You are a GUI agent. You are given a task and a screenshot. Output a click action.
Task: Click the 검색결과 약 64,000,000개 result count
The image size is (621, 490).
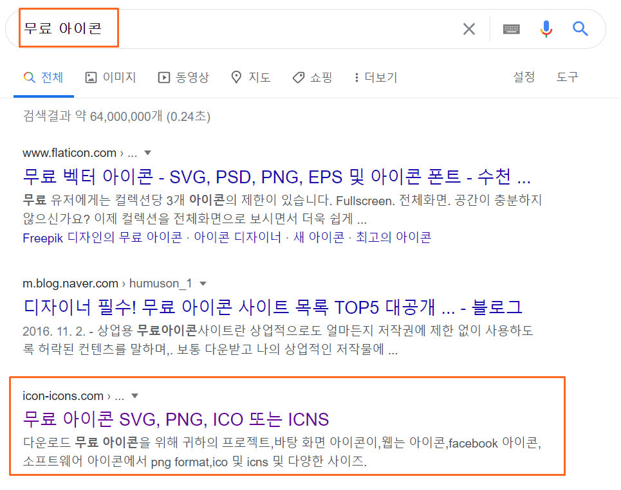pyautogui.click(x=116, y=116)
